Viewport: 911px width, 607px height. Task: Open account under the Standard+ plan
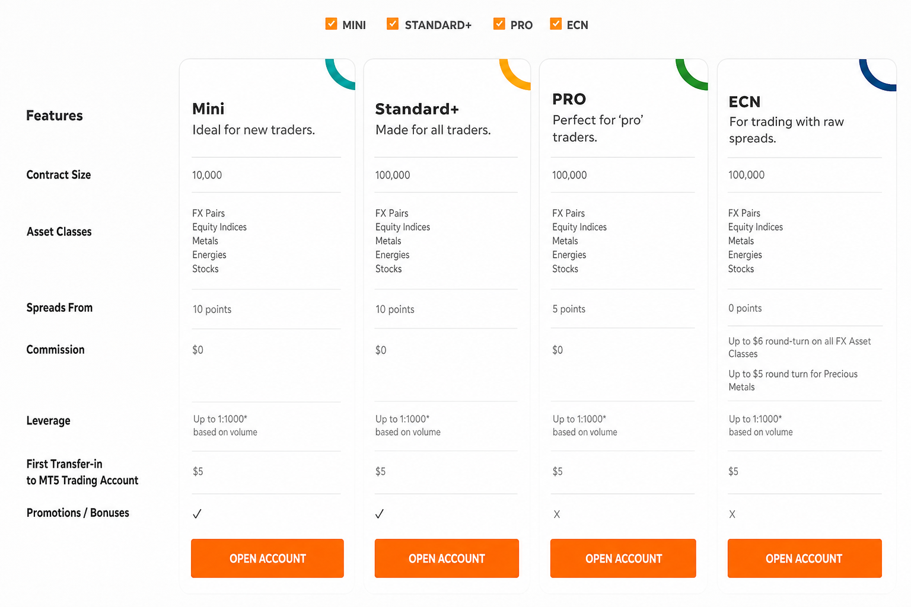pos(447,558)
